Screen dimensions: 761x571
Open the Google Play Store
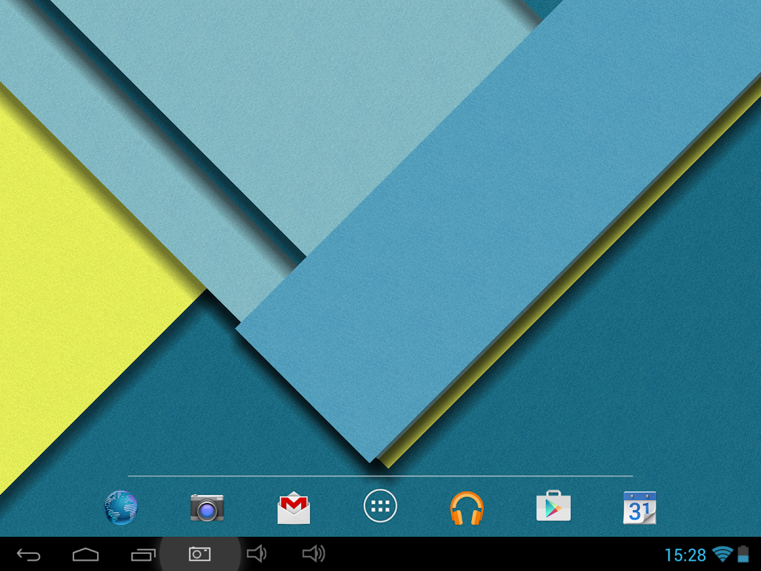point(553,506)
